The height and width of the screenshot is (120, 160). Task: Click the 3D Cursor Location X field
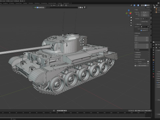coord(142,37)
